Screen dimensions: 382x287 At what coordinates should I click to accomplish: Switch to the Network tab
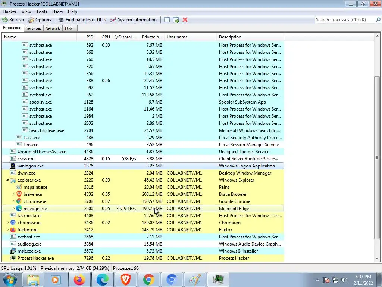(53, 28)
